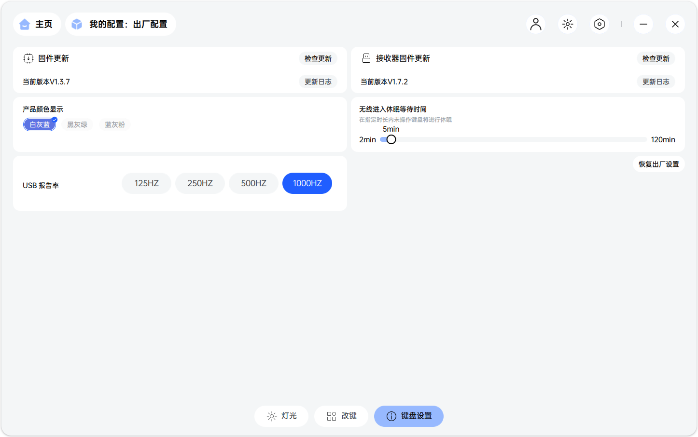Click the receiver firmware update icon

tap(366, 58)
